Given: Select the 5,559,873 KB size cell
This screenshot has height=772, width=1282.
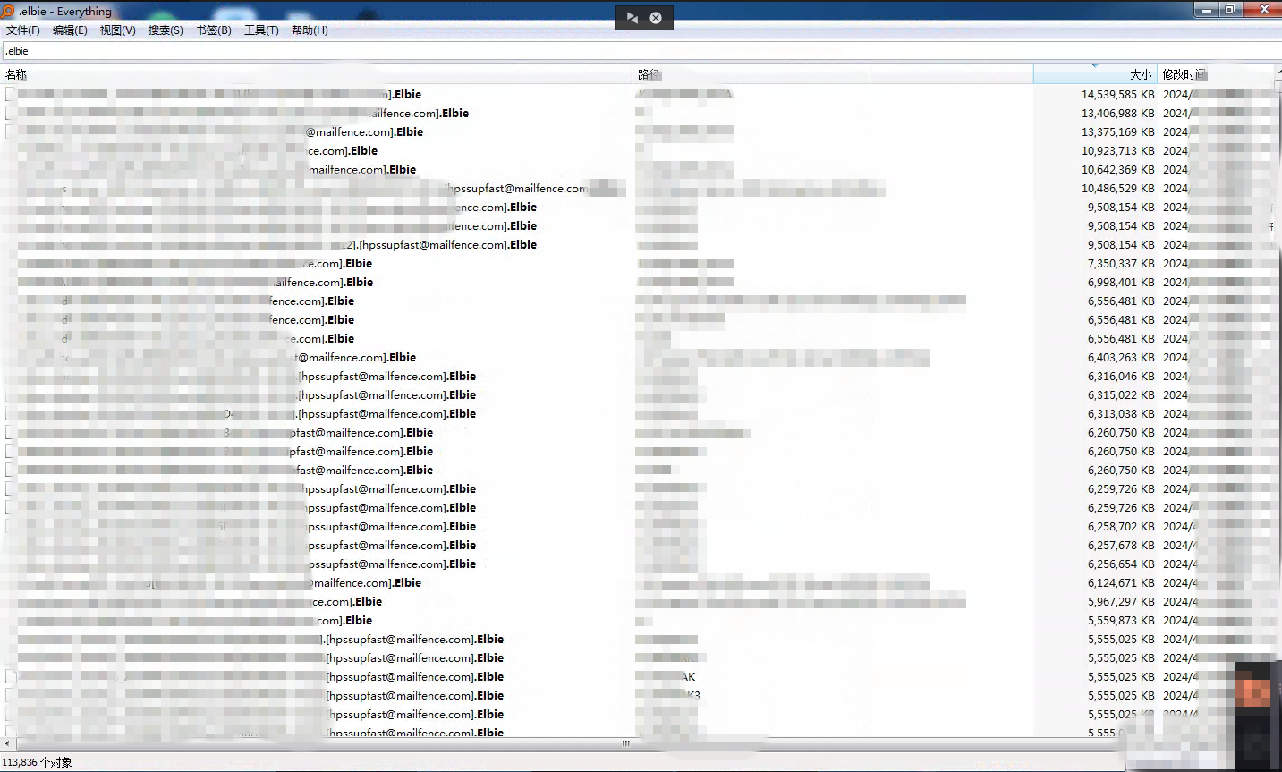Looking at the screenshot, I should 1121,620.
